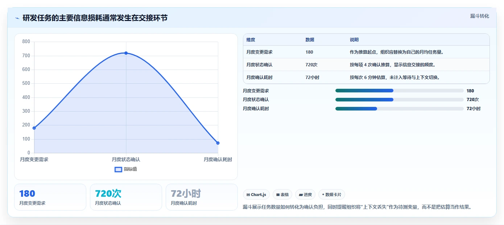Select the Chart.js chip
The width and height of the screenshot is (504, 225).
tap(256, 195)
